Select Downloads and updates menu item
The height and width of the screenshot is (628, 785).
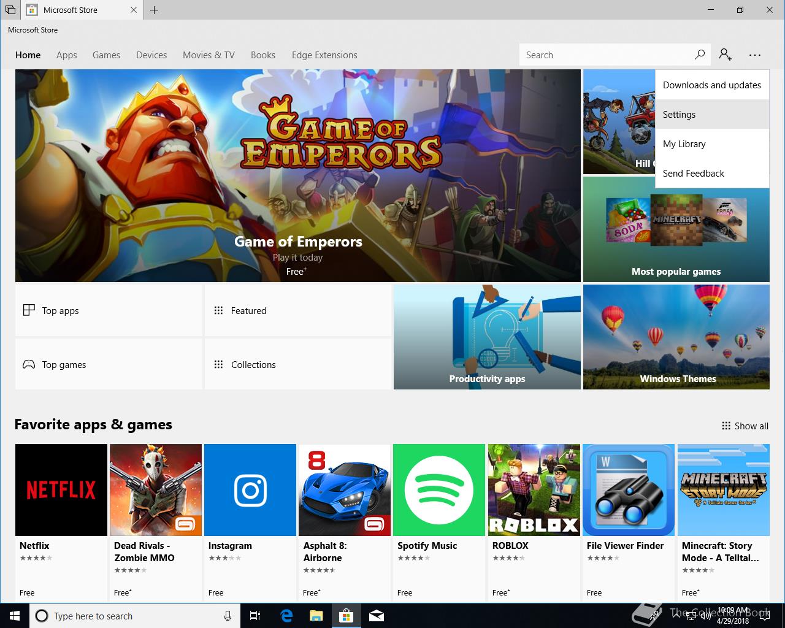click(712, 85)
